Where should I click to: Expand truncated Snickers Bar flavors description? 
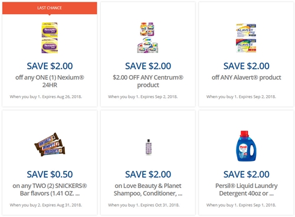click(50, 190)
